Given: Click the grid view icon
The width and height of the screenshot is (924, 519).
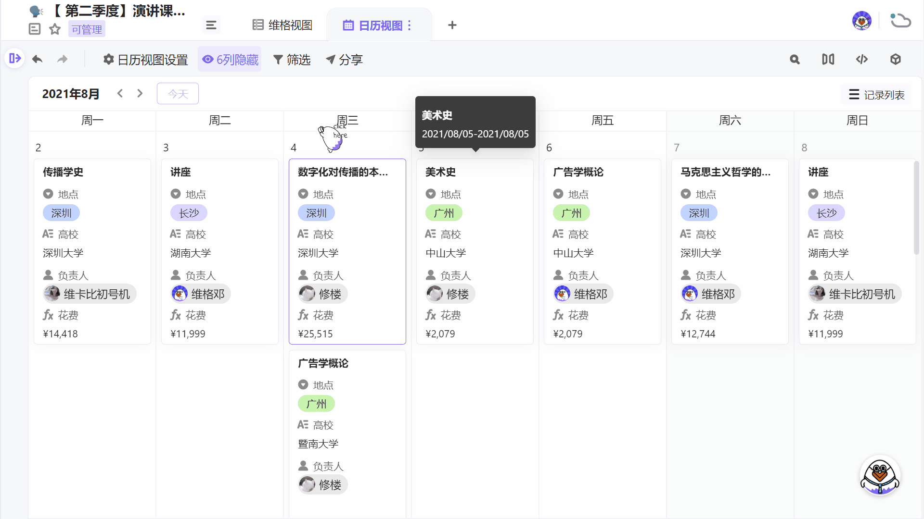Looking at the screenshot, I should click(257, 25).
